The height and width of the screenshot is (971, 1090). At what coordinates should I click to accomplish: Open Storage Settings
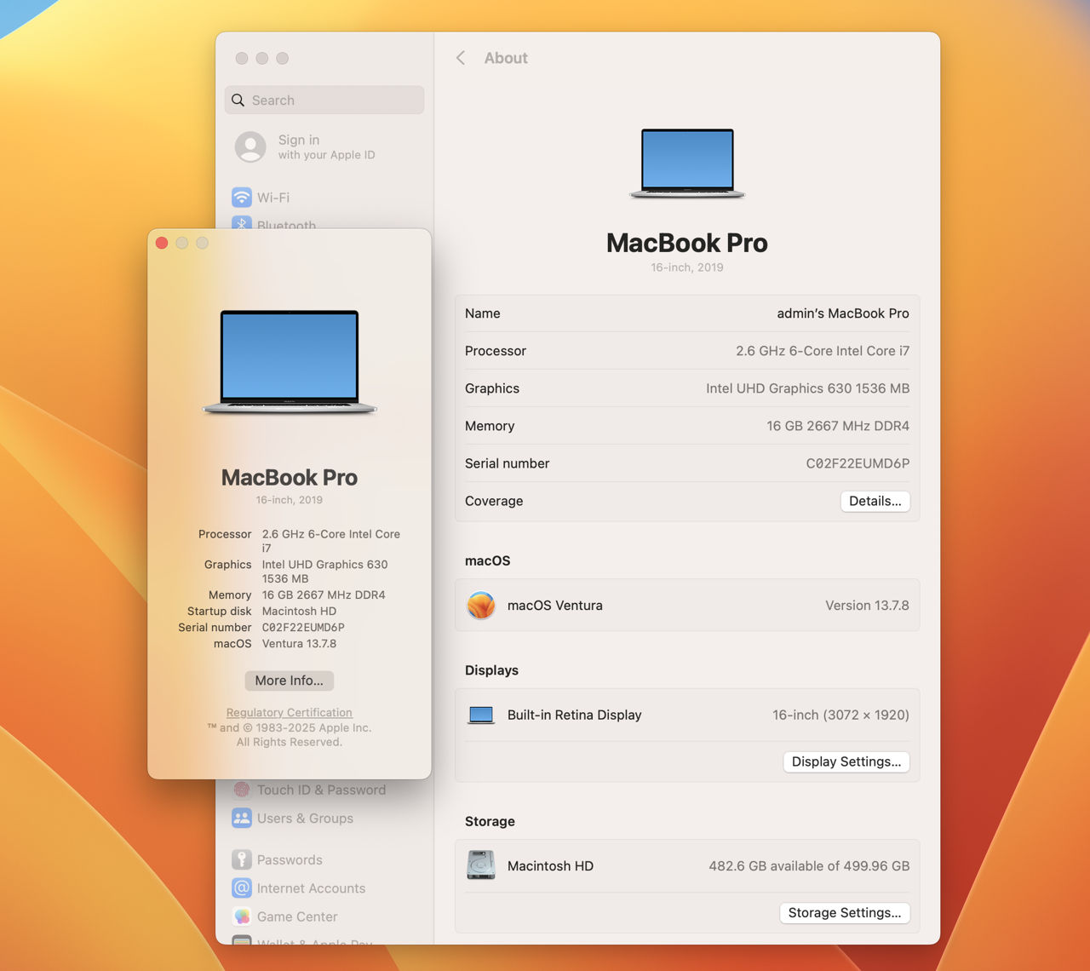pyautogui.click(x=844, y=912)
